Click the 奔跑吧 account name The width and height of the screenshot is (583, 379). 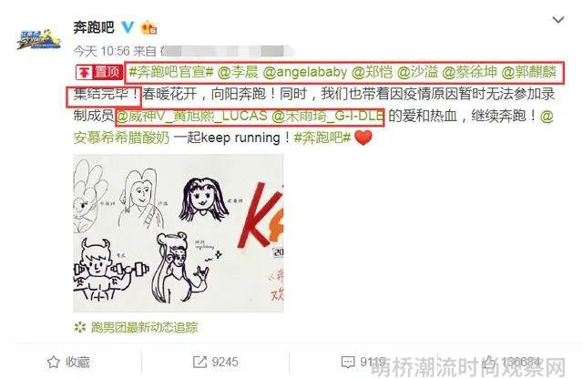coord(94,27)
